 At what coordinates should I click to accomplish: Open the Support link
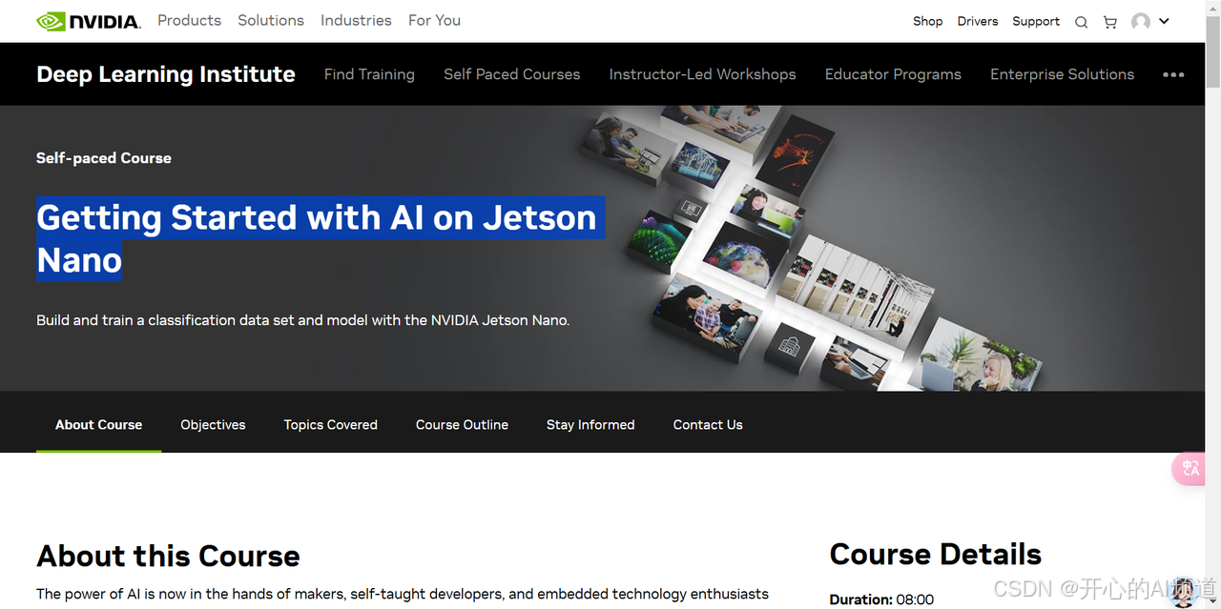[1036, 21]
